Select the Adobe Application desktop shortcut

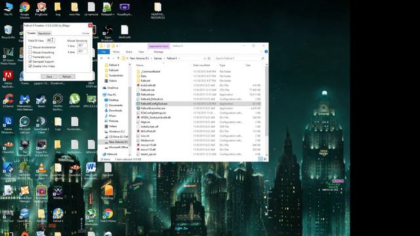coord(8,79)
